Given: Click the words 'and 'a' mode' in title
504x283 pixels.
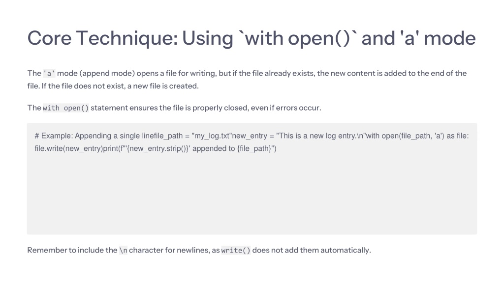Looking at the screenshot, I should point(418,38).
